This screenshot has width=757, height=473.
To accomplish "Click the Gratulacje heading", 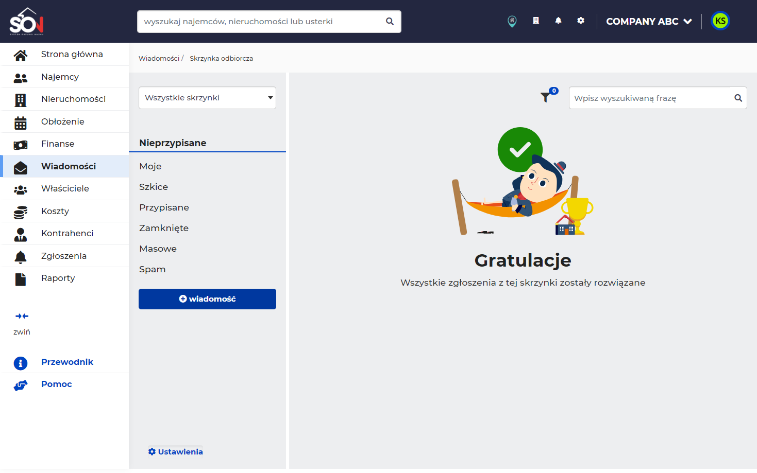I will (x=523, y=261).
